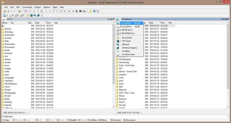Click the Find Files magnifier icon

(73, 11)
